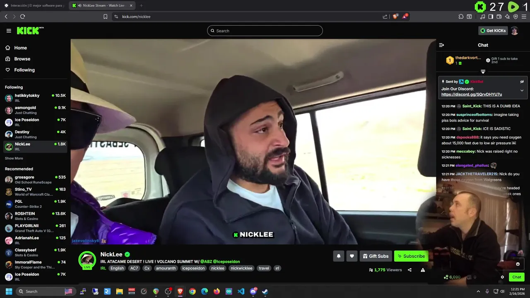Click the IRL category link

[x=103, y=268]
